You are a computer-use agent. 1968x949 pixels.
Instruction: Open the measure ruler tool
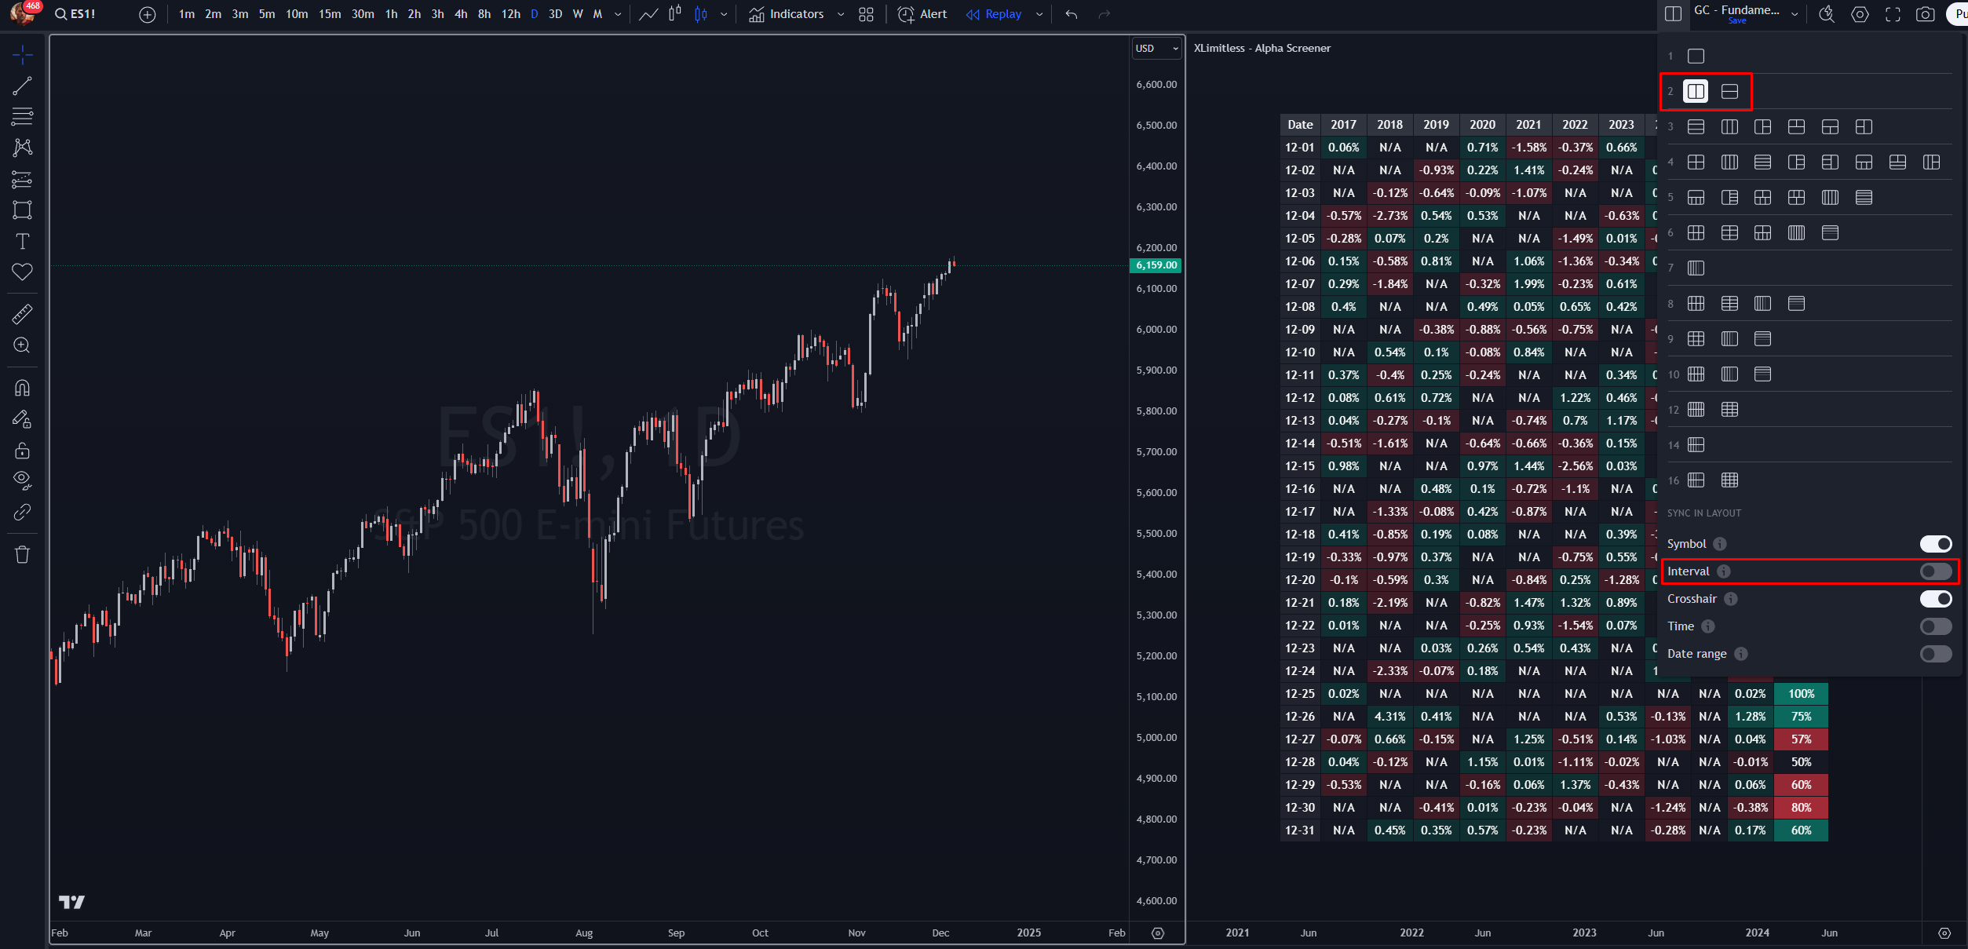pyautogui.click(x=22, y=315)
